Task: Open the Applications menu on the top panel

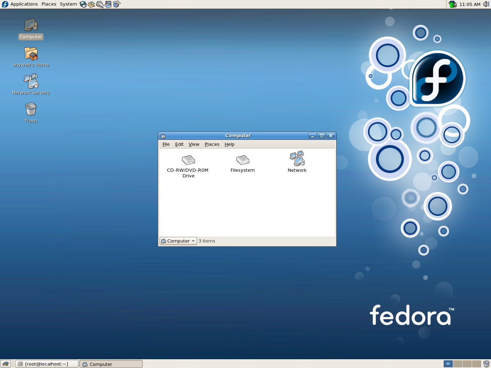Action: pos(24,4)
